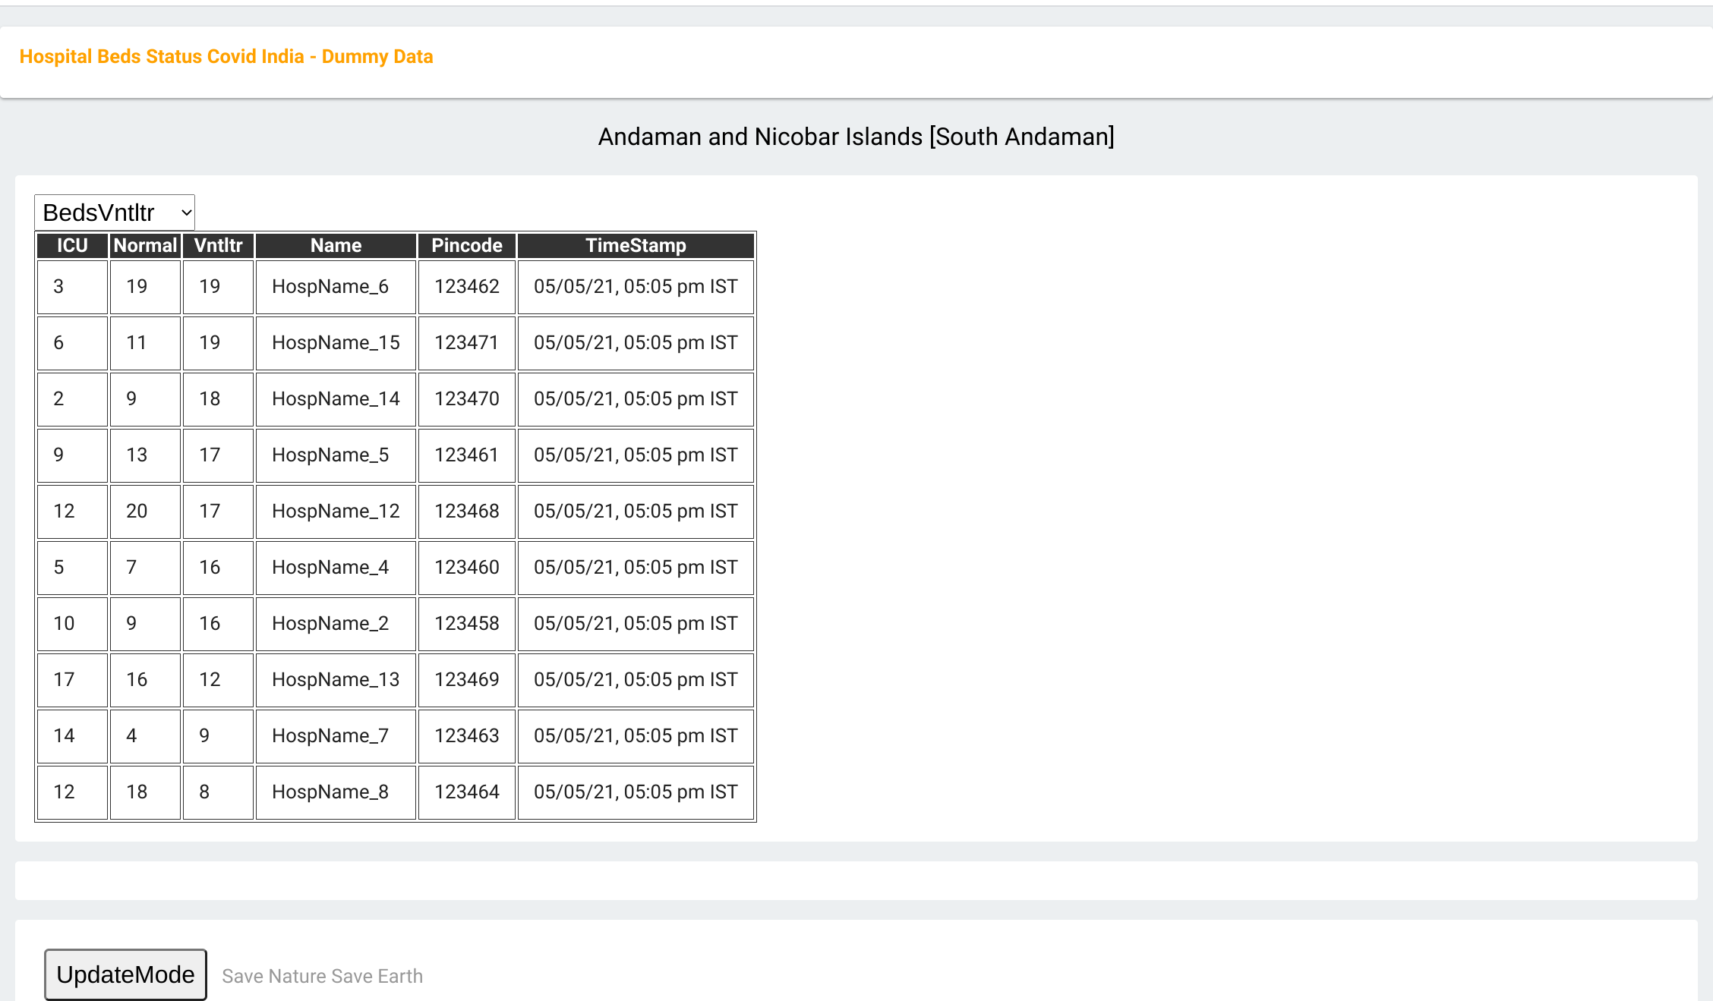Click the TimeStamp column header

pyautogui.click(x=636, y=245)
